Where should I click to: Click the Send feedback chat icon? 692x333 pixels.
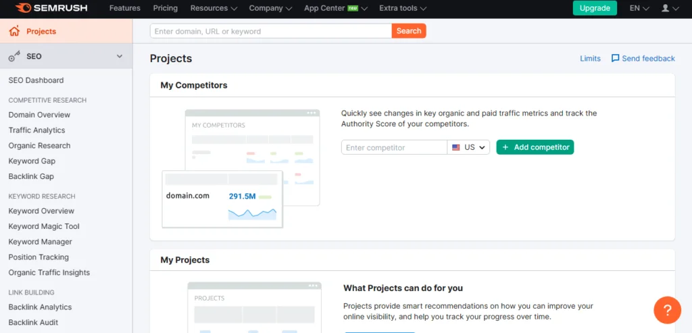point(615,58)
